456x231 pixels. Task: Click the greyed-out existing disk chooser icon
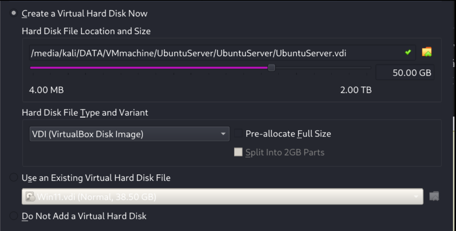coord(434,196)
